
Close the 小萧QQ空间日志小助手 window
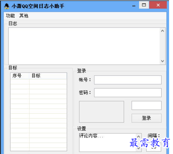coord(158,5)
